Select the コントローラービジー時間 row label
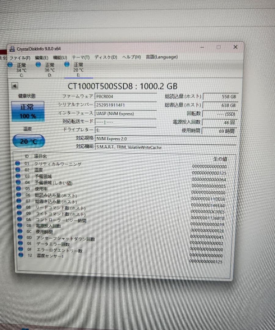 [61, 220]
